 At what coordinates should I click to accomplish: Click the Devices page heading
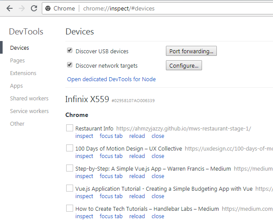pos(80,32)
